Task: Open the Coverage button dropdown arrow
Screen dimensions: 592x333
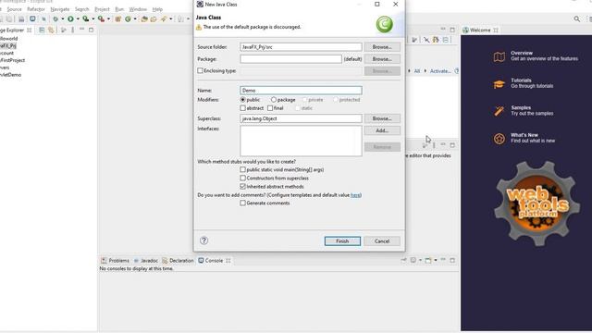Action: [x=93, y=18]
